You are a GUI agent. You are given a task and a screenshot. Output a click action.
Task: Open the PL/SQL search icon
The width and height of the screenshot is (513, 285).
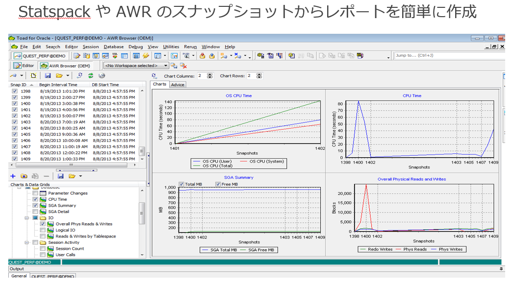186,55
